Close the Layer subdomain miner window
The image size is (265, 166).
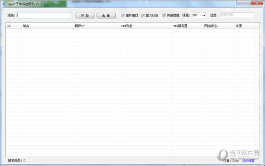pos(257,3)
